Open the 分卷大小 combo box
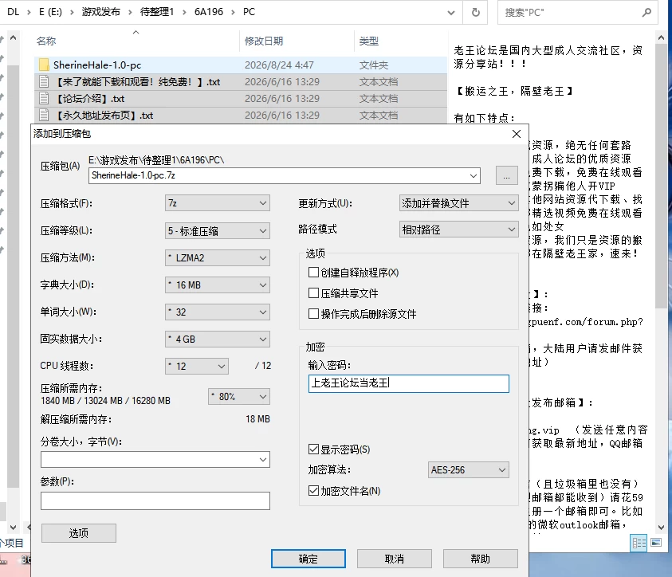The height and width of the screenshot is (577, 672). [x=155, y=460]
